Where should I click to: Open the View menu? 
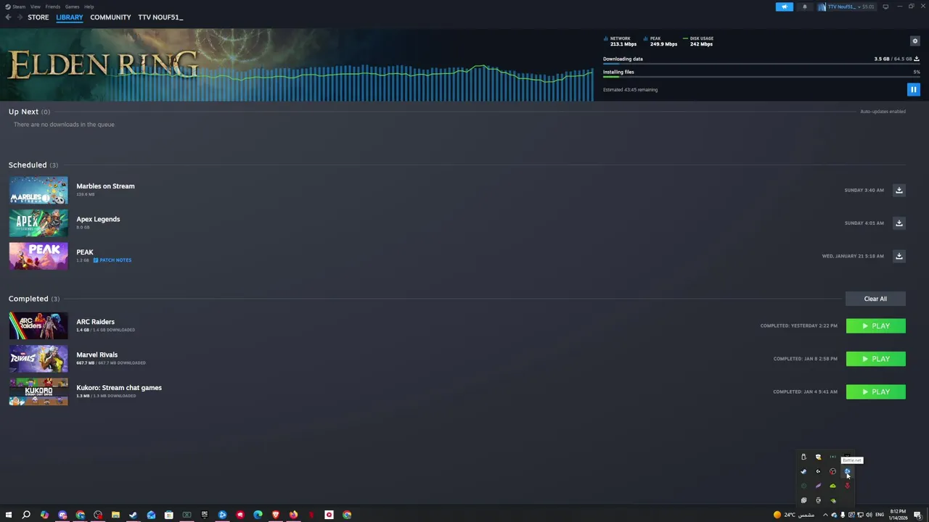click(35, 7)
